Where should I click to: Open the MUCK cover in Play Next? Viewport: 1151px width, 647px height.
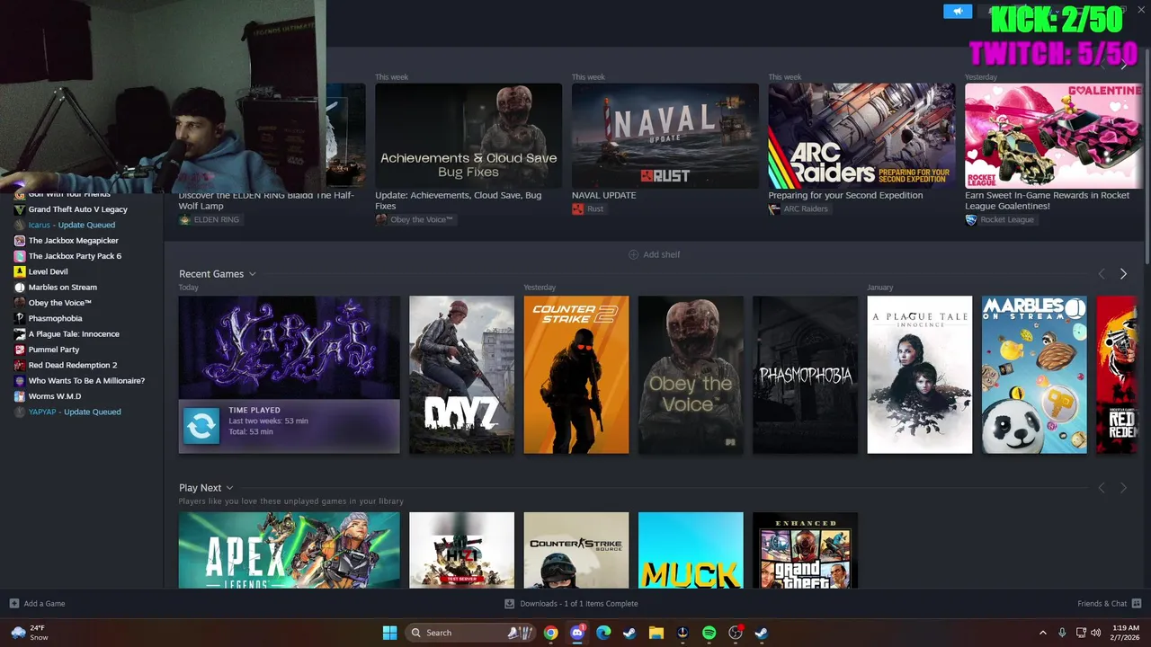tap(691, 550)
